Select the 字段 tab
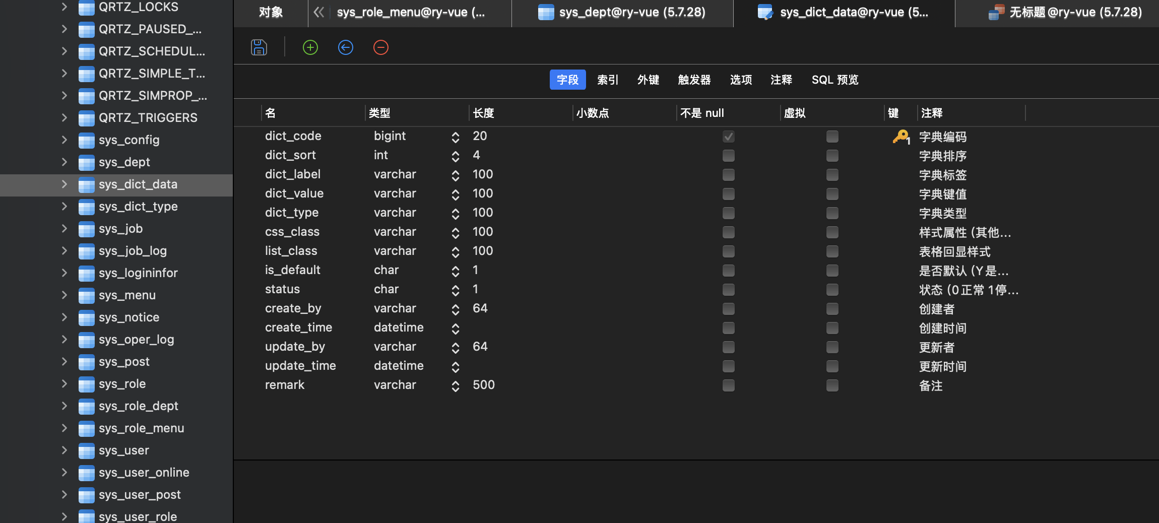Viewport: 1159px width, 523px height. click(568, 80)
